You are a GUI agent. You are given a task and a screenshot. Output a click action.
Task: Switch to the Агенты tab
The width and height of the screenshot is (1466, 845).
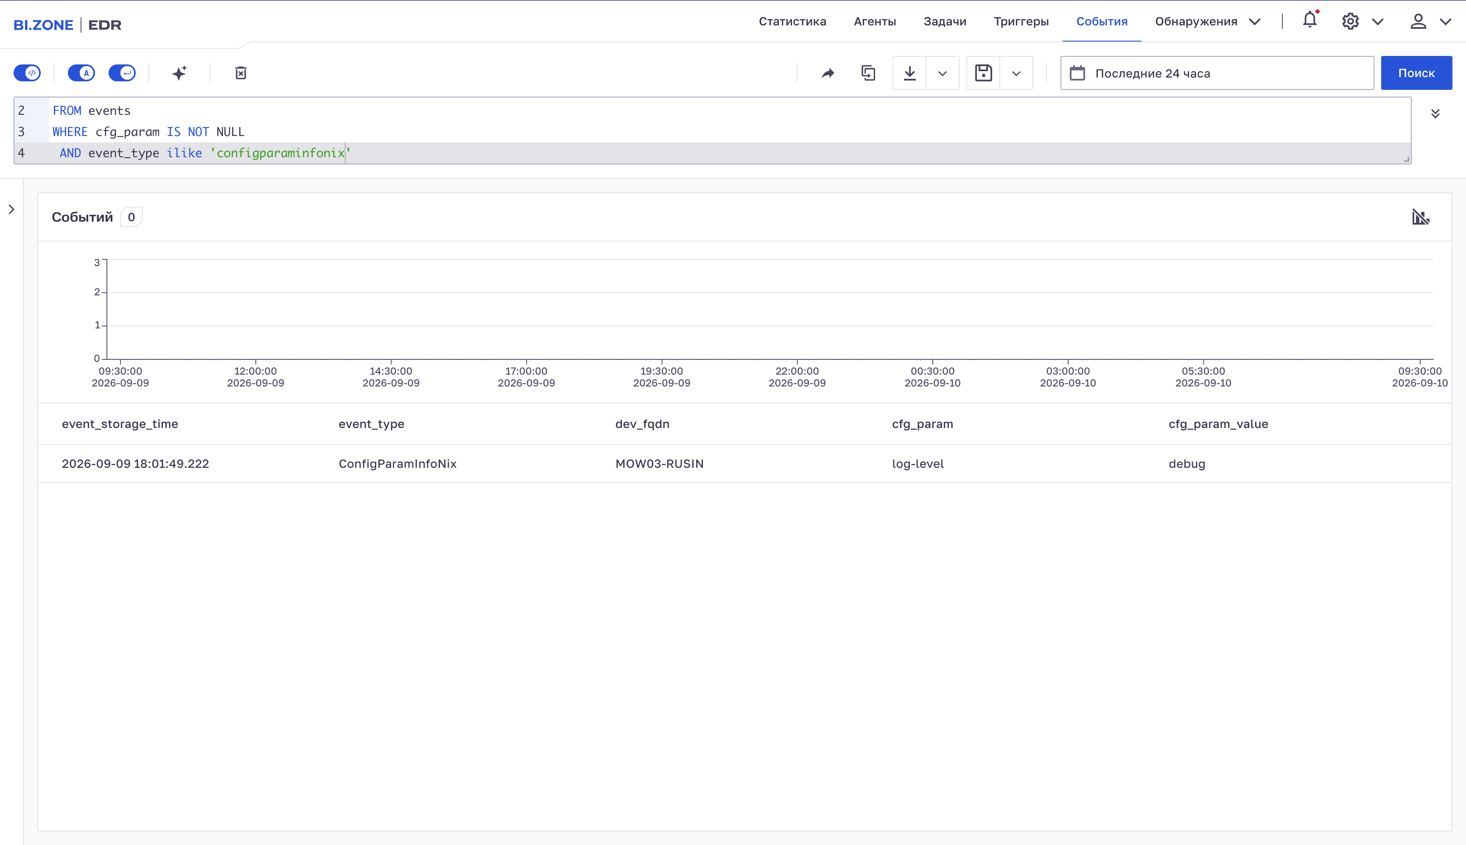point(875,22)
